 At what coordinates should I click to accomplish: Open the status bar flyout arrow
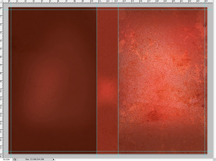click(54, 159)
